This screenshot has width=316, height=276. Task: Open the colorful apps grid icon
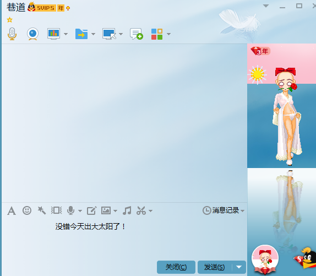pyautogui.click(x=157, y=34)
